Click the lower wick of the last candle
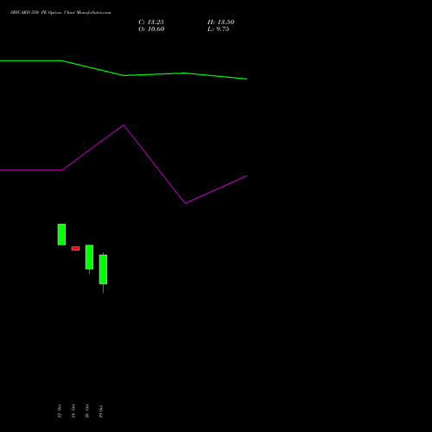The width and height of the screenshot is (432, 432). click(x=103, y=289)
